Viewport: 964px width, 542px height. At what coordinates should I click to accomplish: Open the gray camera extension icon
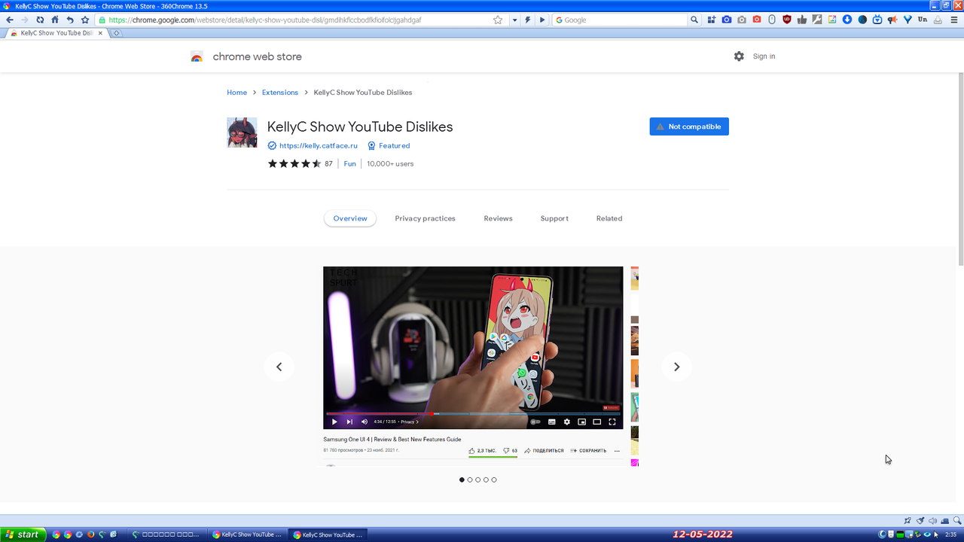[742, 20]
